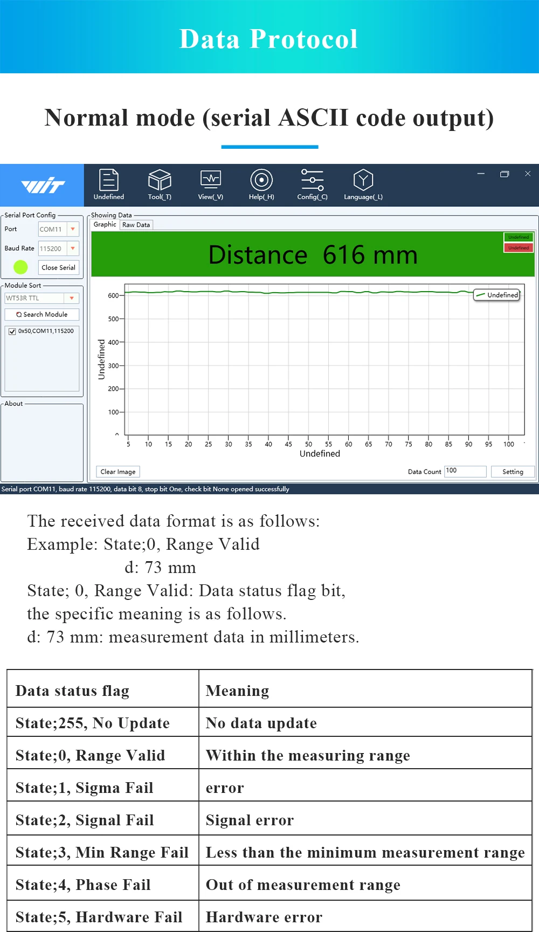The image size is (539, 932).
Task: Click the WIT logo
Action: (x=43, y=186)
